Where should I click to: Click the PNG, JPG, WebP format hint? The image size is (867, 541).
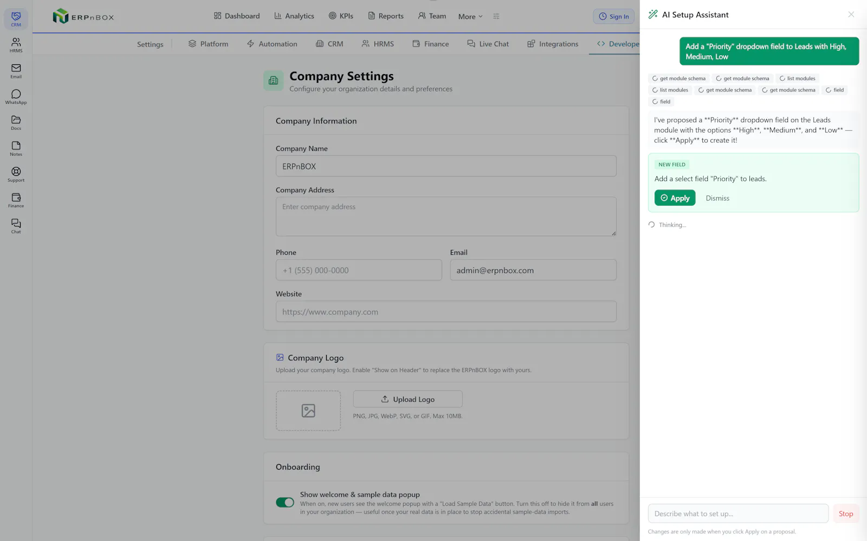(407, 416)
